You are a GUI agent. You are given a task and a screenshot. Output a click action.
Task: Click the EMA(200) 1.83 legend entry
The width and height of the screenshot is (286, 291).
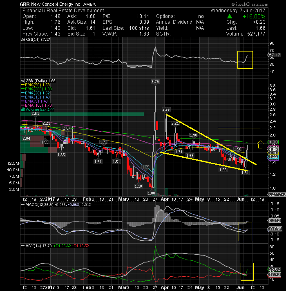tap(36, 89)
